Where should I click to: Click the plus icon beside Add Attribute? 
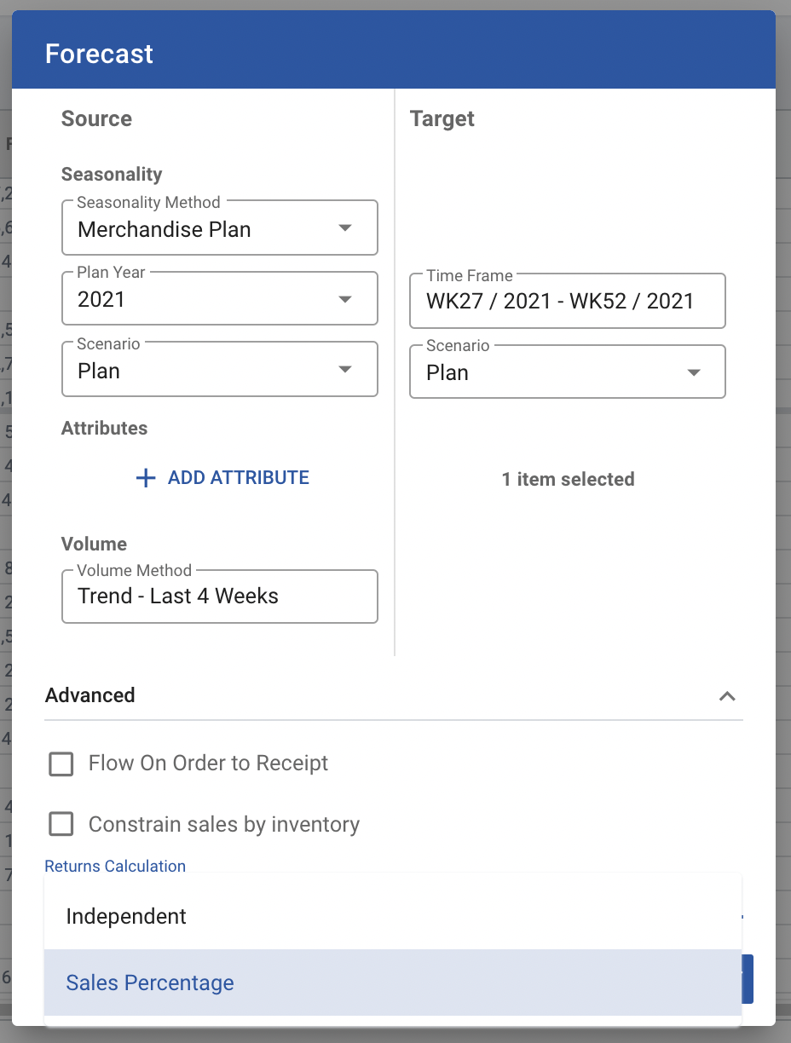146,478
